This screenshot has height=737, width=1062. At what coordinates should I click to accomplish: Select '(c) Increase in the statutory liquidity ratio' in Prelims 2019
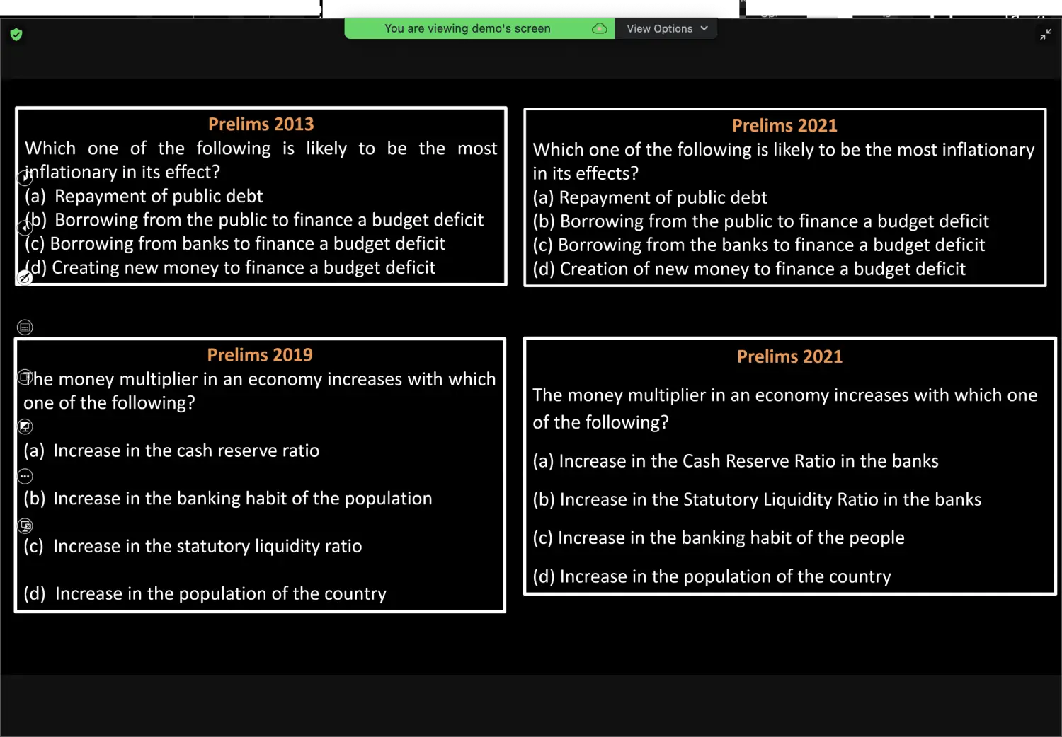tap(193, 547)
